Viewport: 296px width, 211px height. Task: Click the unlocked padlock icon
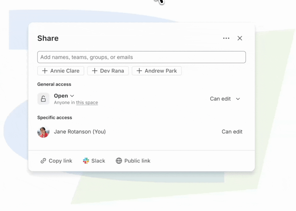(x=44, y=99)
